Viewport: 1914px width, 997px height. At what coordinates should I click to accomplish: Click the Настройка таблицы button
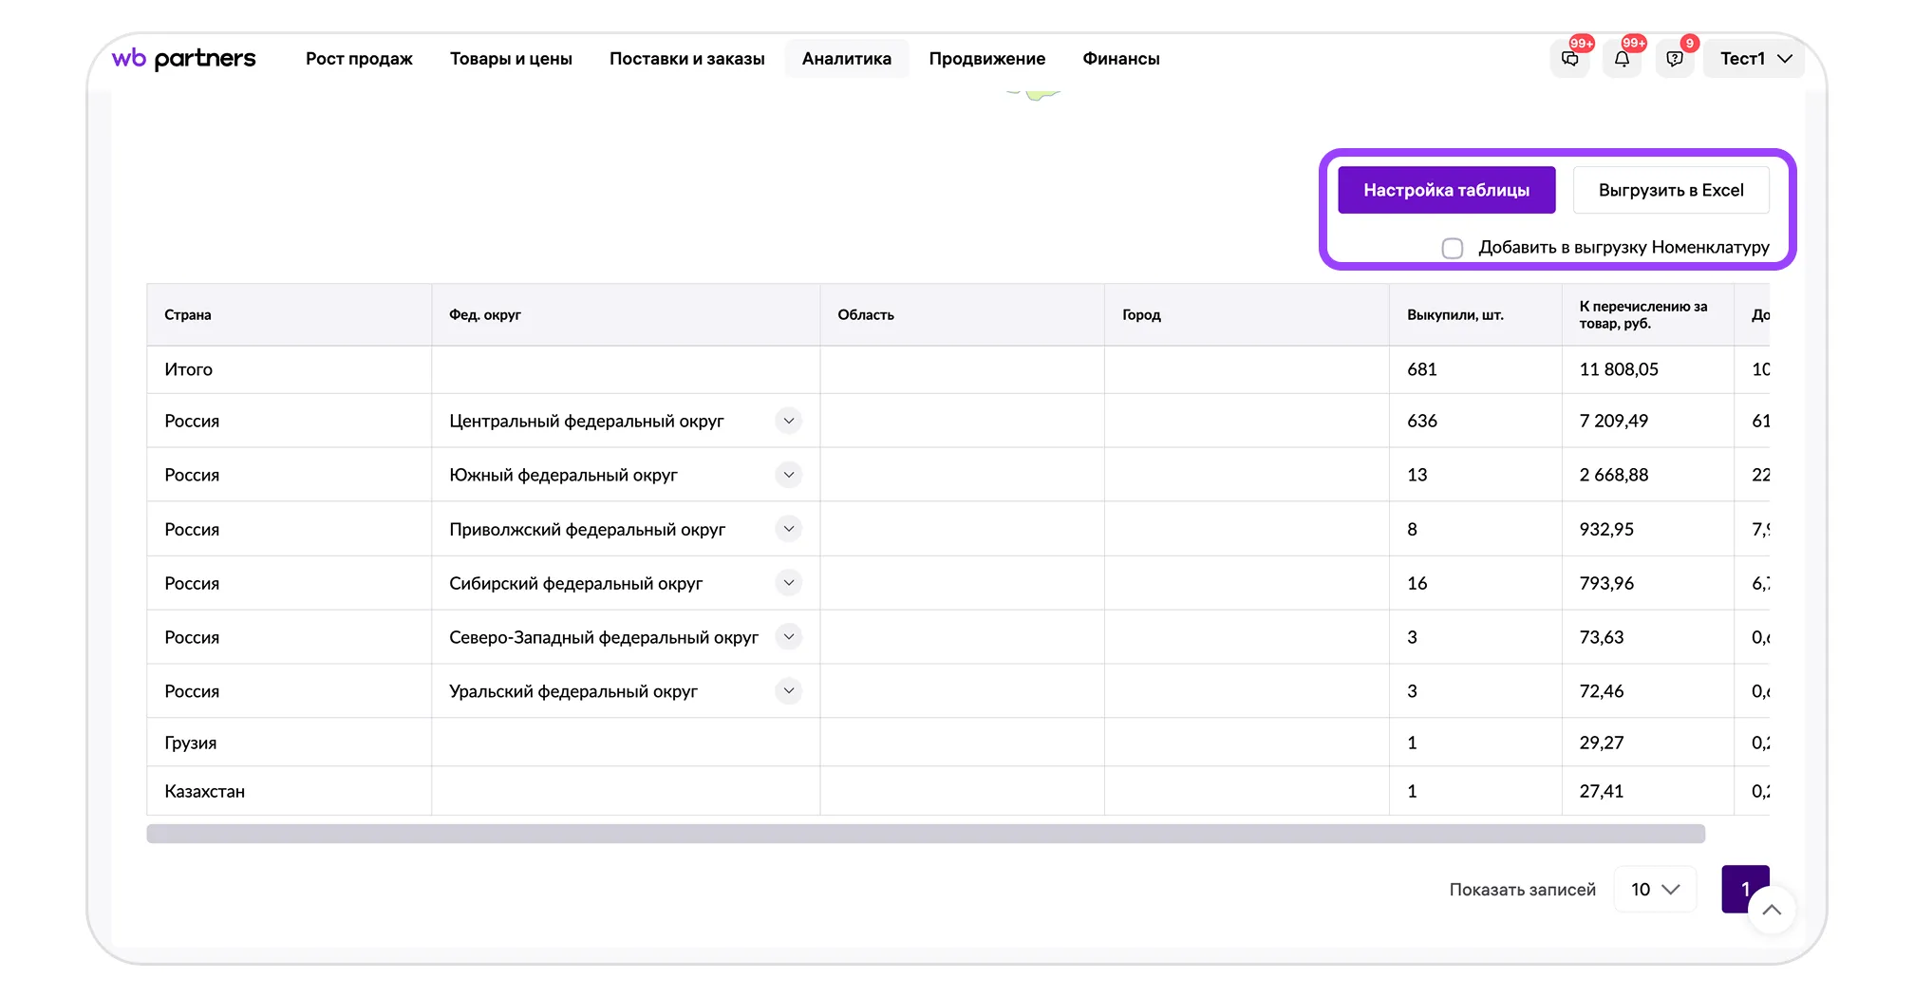pyautogui.click(x=1446, y=190)
